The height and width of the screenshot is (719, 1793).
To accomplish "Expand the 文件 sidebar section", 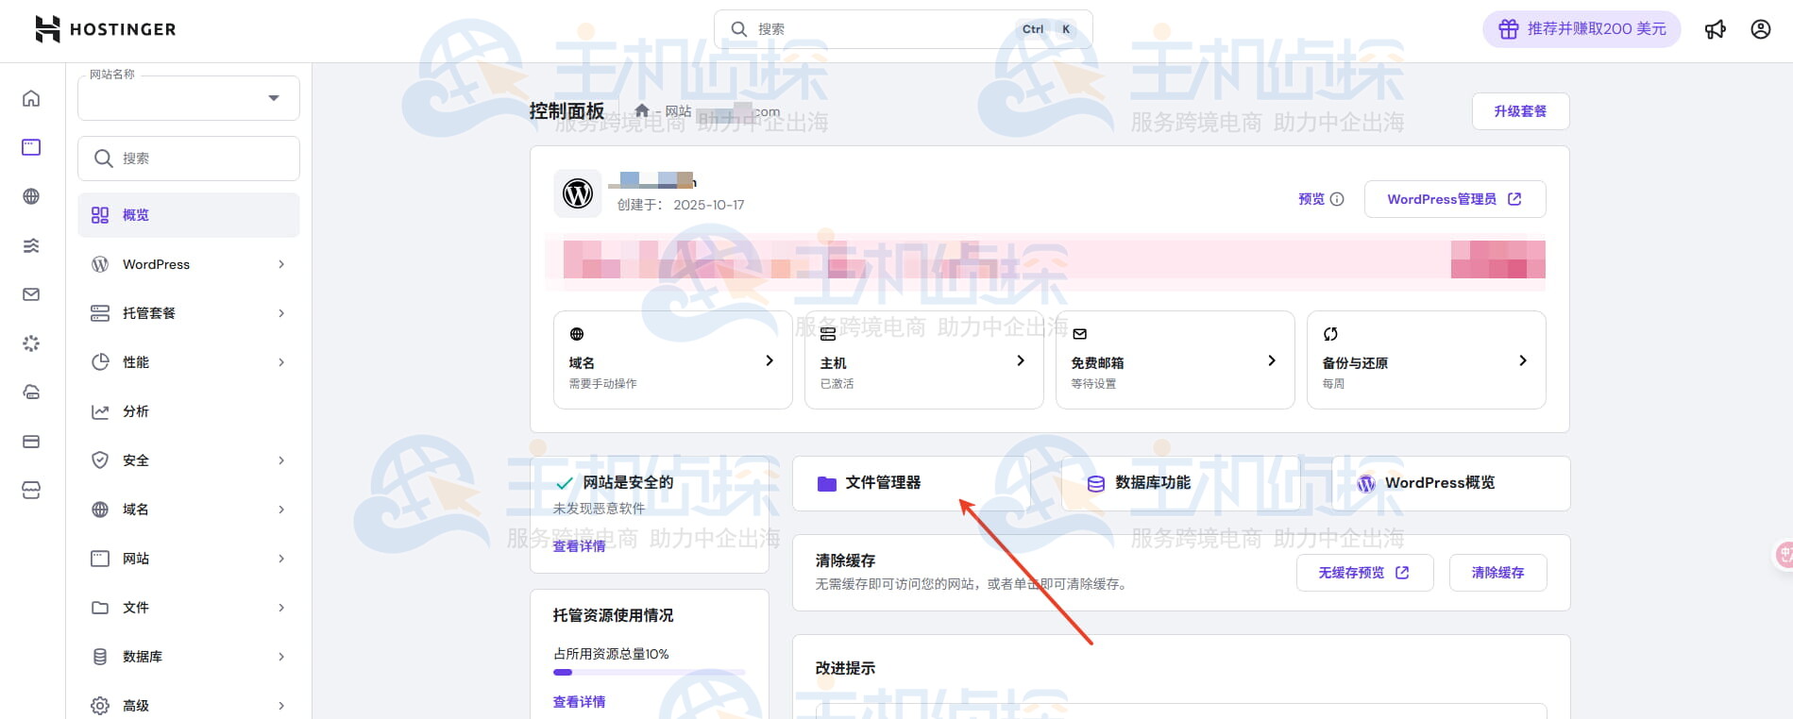I will click(x=189, y=608).
